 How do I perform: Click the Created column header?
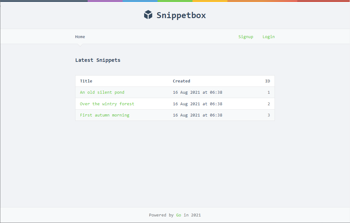[x=182, y=81]
